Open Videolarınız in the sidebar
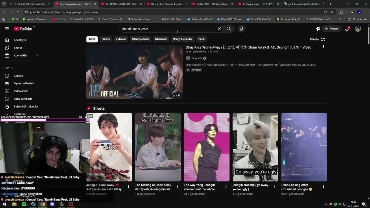Viewport: 370px width, 208px height. (21, 91)
